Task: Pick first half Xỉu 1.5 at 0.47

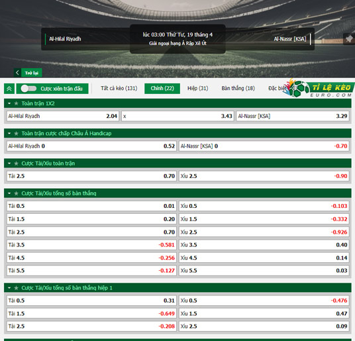Action: coord(264,313)
